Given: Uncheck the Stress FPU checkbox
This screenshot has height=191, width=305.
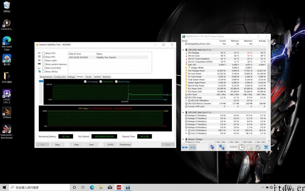Looking at the screenshot, I should (x=44, y=57).
